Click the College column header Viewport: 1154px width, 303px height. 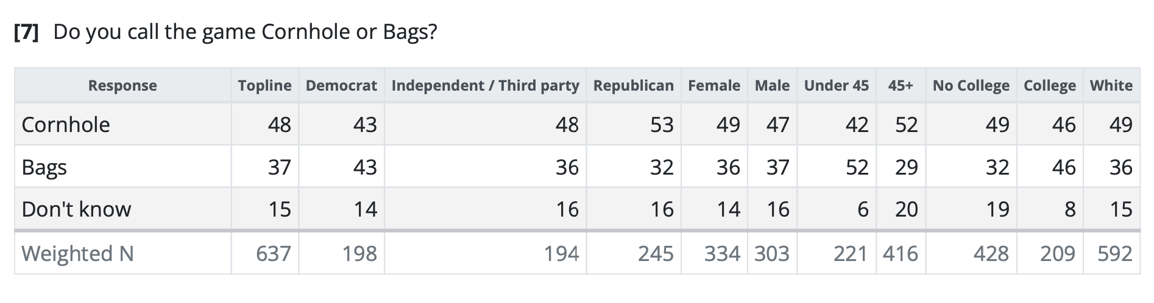point(1049,86)
